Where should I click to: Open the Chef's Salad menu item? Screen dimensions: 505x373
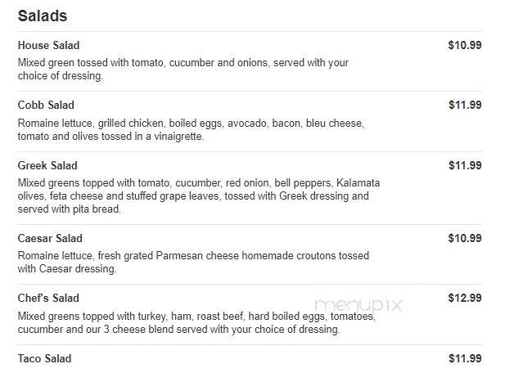coord(48,298)
